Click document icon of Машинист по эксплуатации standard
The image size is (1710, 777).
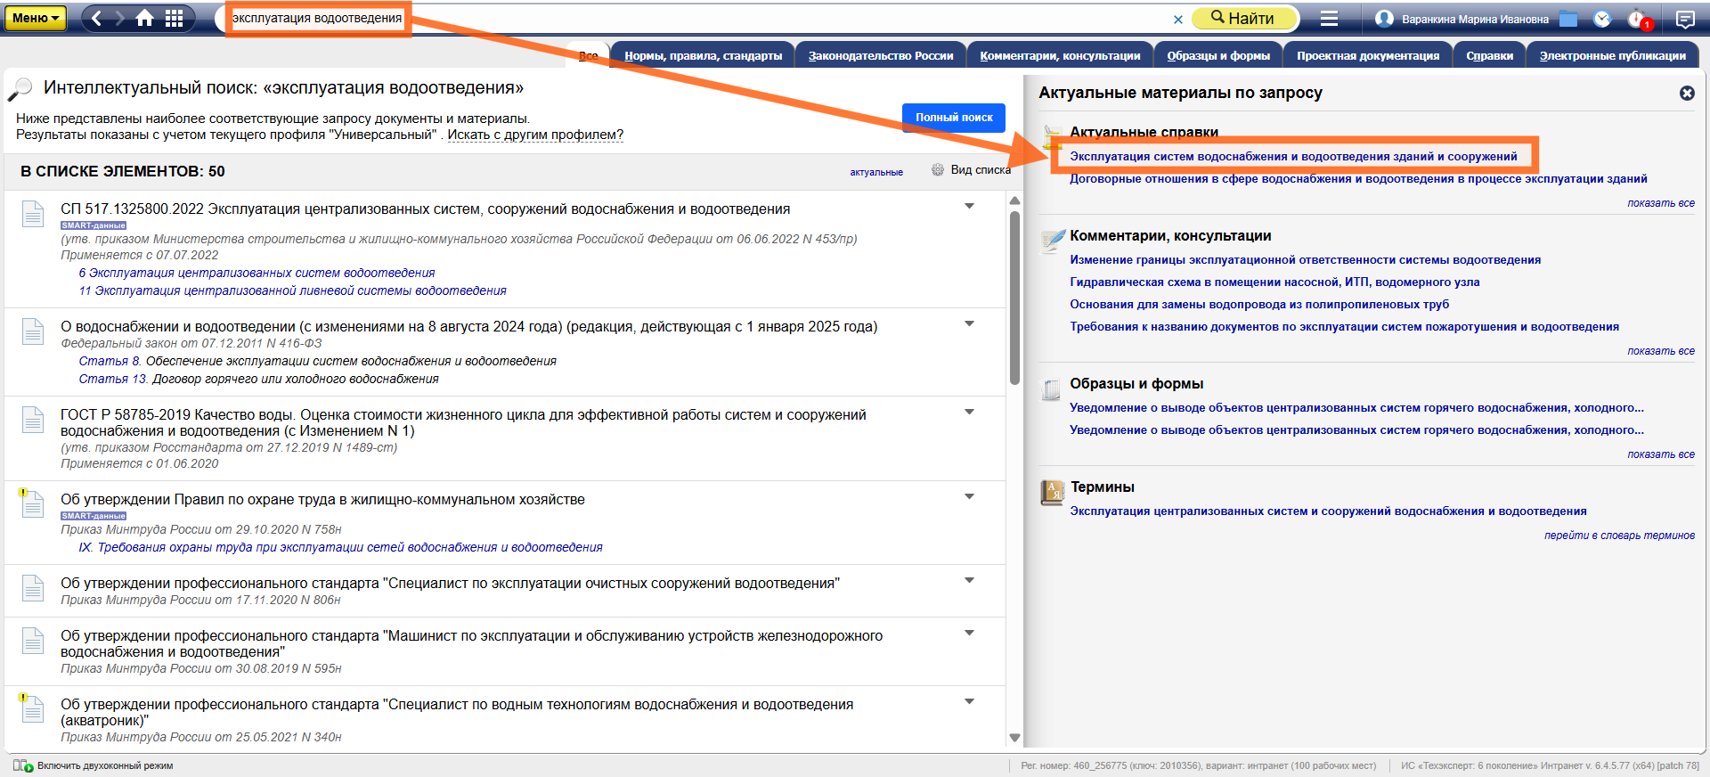click(33, 641)
